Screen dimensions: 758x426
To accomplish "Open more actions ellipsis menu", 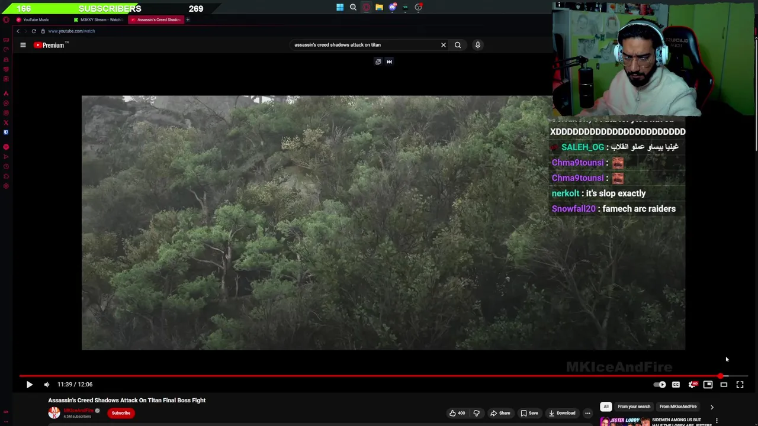I will point(587,413).
